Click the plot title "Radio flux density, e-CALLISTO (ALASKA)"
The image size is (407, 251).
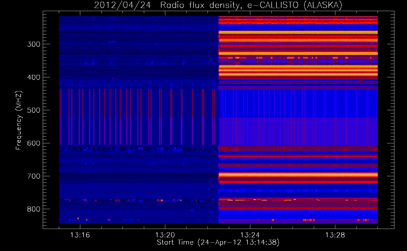(251, 5)
